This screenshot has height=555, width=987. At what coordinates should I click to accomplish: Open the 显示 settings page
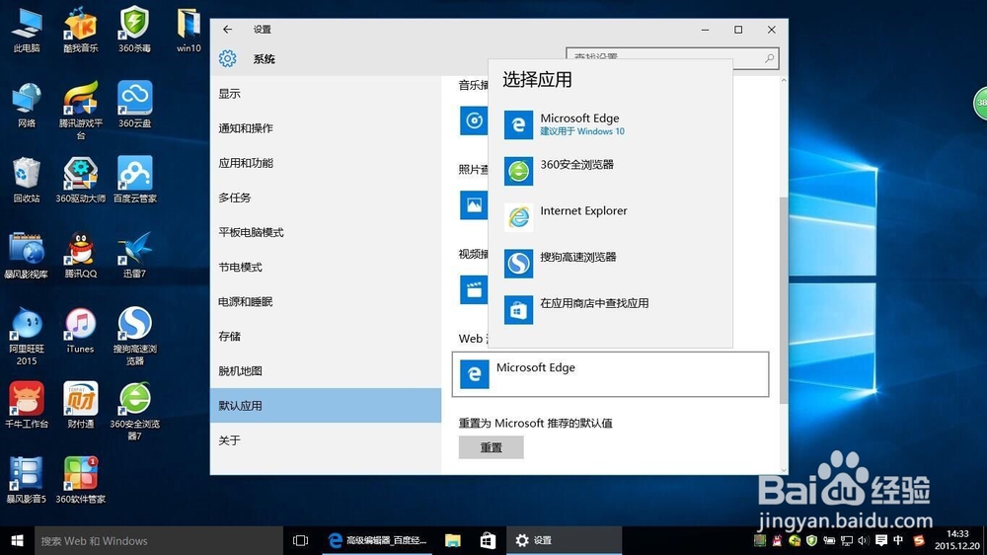[x=326, y=93]
